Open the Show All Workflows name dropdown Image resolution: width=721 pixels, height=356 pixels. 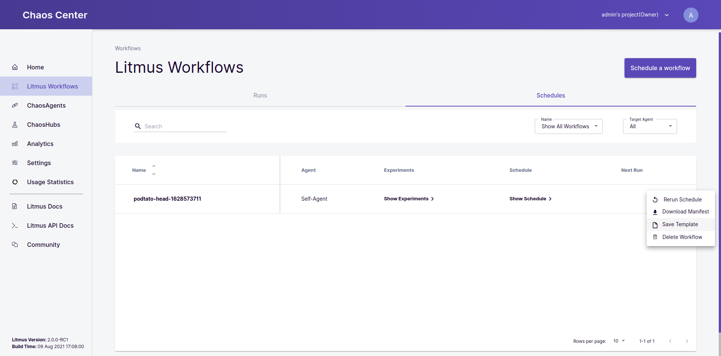568,126
